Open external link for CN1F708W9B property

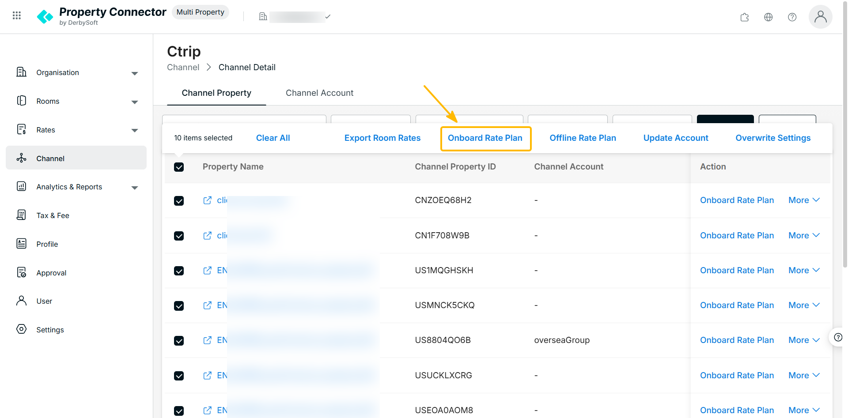(207, 236)
